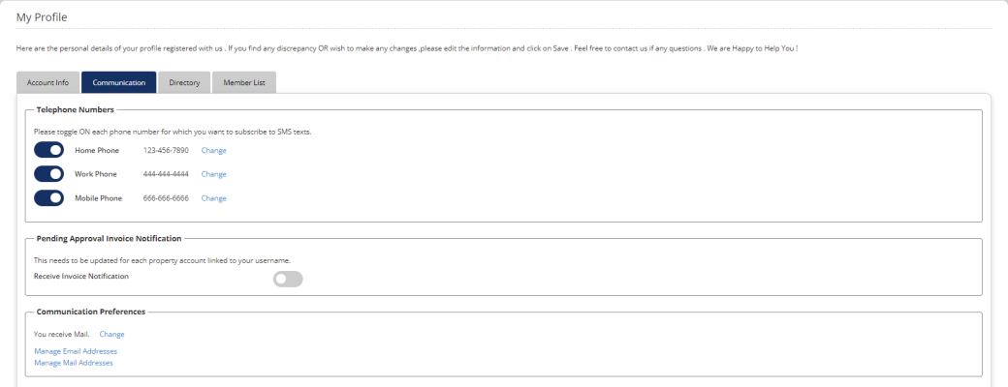Click the mobile number 666-666-6666
This screenshot has width=1008, height=387.
coord(166,198)
